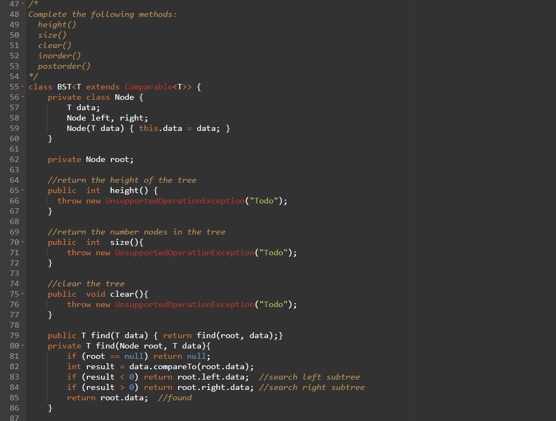556x421 pixels.
Task: Click line number 66 to set a breakpoint
Action: click(x=14, y=200)
